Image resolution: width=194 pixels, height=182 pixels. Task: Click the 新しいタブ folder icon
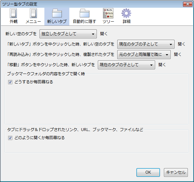(x=57, y=13)
